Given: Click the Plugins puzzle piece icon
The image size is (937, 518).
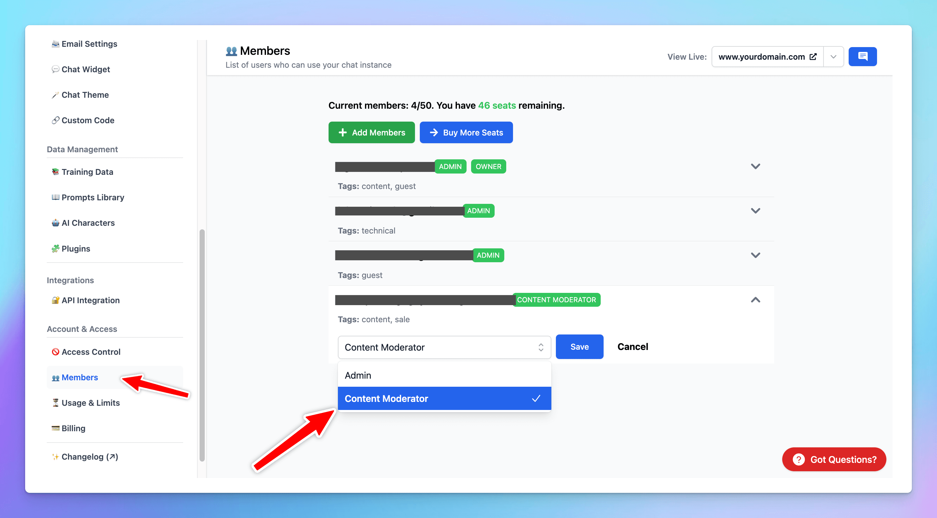Looking at the screenshot, I should [55, 248].
